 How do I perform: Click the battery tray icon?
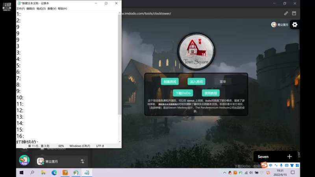coord(257,173)
